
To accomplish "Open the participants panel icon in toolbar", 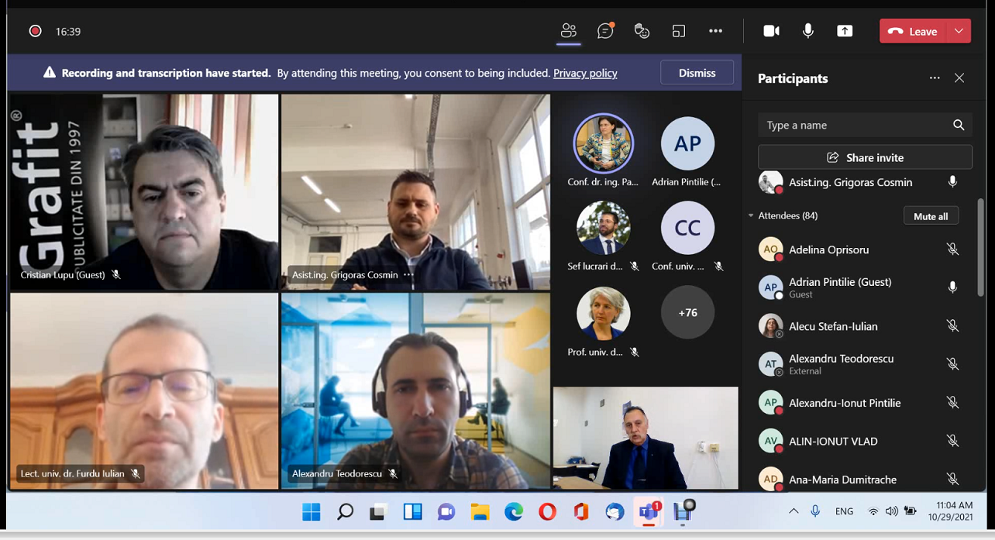I will click(569, 31).
